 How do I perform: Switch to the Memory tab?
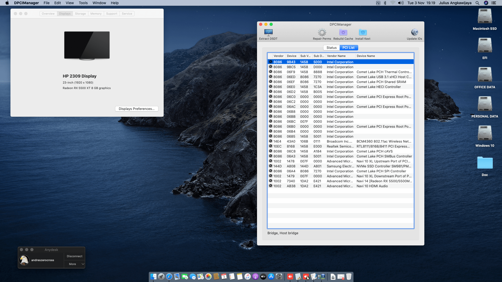point(96,14)
